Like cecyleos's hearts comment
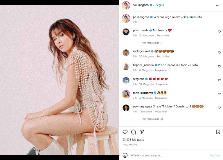223x160 pixels. point(219,80)
